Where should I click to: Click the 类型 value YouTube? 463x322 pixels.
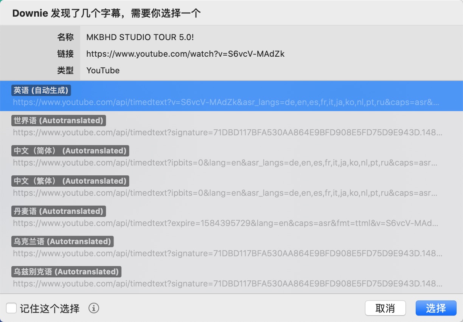click(x=103, y=70)
